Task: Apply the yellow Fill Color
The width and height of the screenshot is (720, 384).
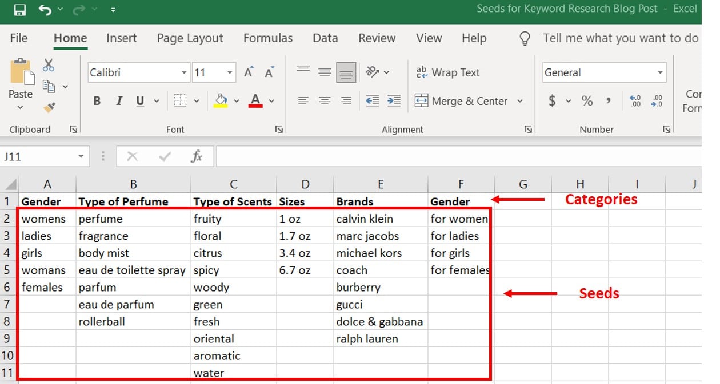Action: [221, 101]
